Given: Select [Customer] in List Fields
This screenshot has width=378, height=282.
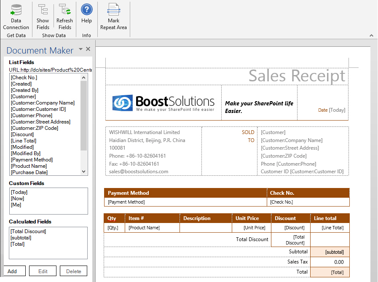Looking at the screenshot, I should (x=23, y=97).
